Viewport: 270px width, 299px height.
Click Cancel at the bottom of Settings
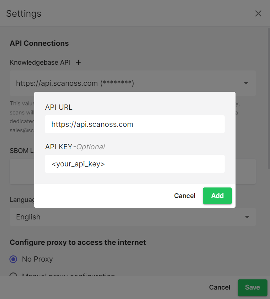(219, 287)
